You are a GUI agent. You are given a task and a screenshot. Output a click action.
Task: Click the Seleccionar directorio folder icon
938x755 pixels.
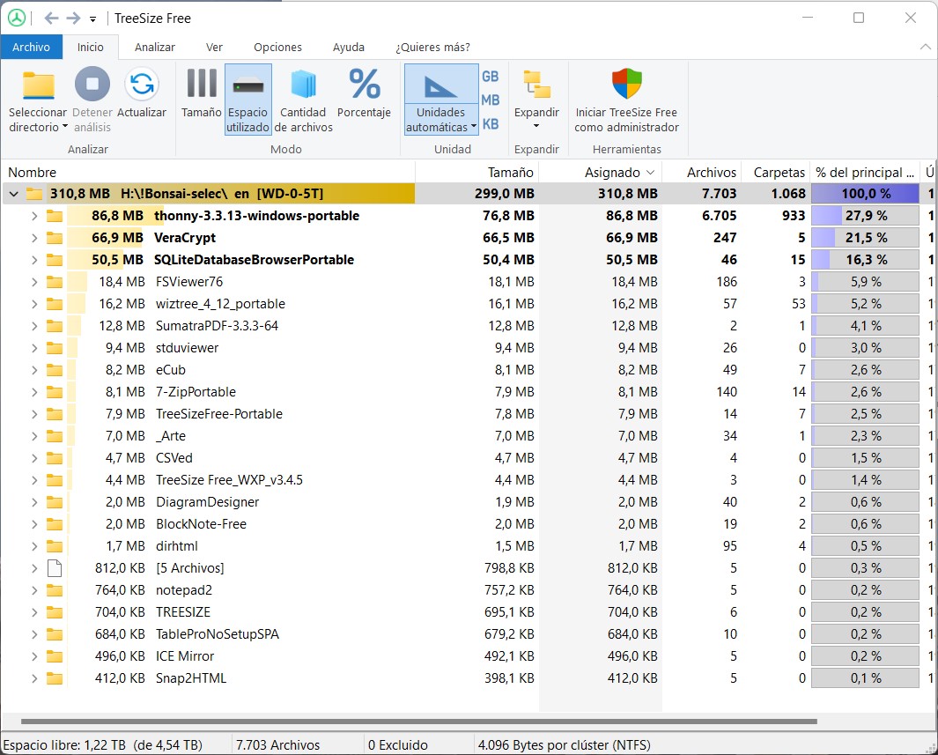38,85
